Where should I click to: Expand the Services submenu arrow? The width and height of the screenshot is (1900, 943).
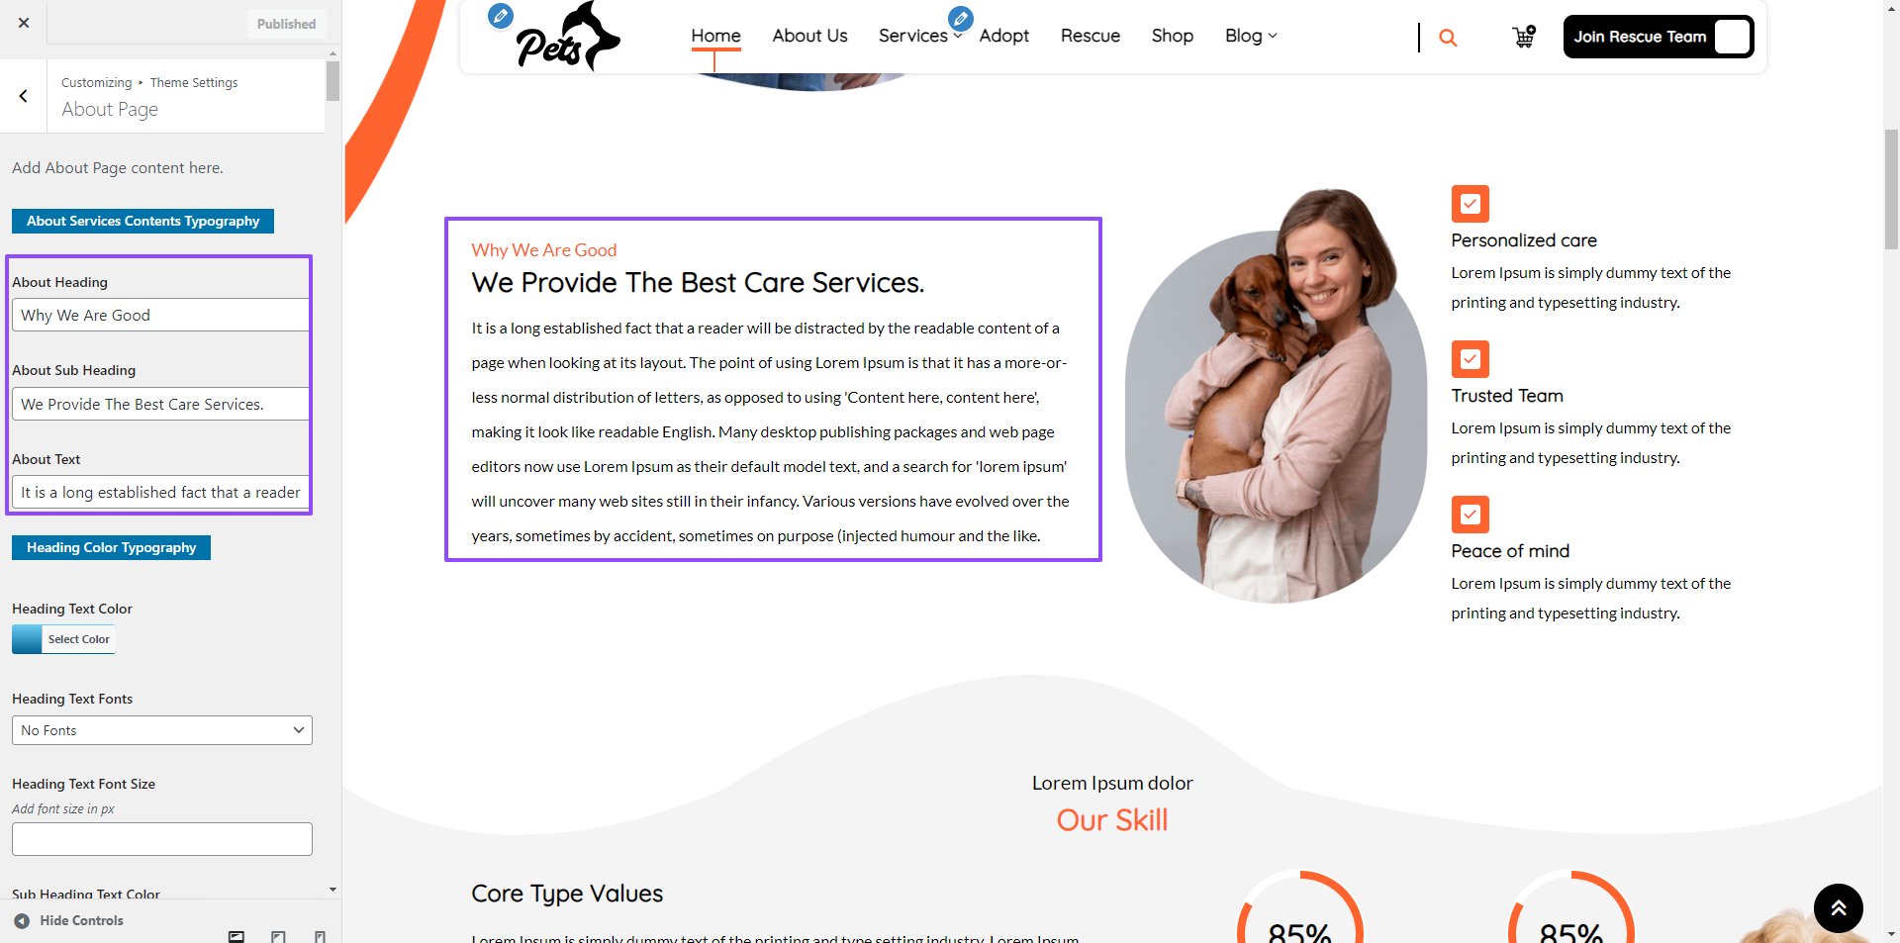pyautogui.click(x=957, y=37)
